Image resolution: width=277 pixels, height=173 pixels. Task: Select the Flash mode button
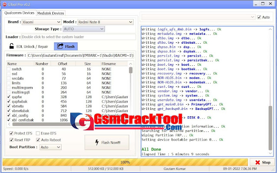66,46
